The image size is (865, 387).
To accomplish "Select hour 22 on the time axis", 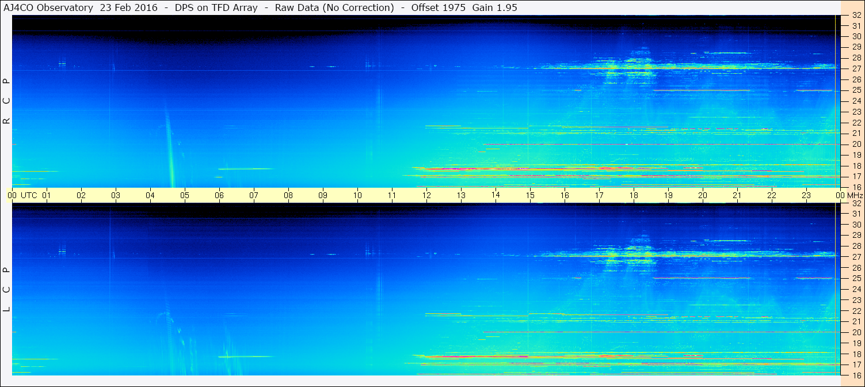I will pos(772,195).
